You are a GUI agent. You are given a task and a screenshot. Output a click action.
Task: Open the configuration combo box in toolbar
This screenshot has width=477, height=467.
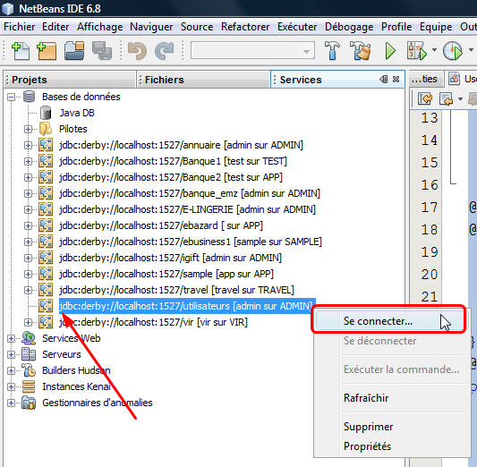[x=252, y=50]
